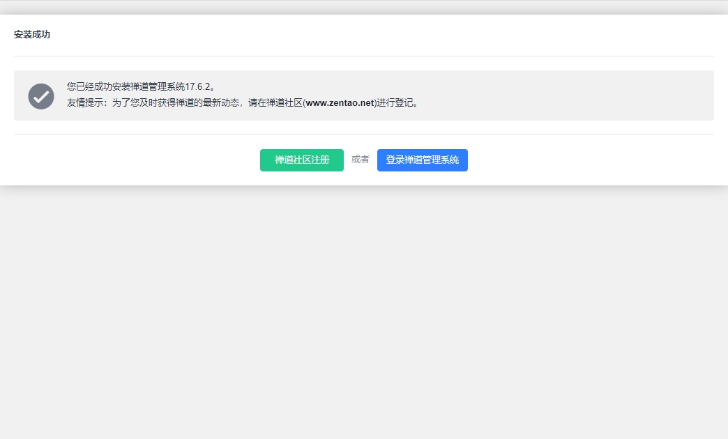Click the divider line above the buttons
Screen dimensions: 728x439
coord(363,134)
